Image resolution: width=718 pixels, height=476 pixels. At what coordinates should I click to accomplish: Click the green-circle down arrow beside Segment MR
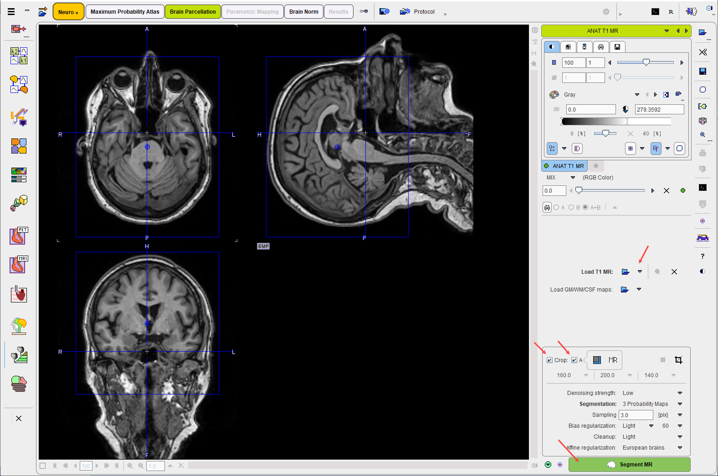(x=548, y=465)
